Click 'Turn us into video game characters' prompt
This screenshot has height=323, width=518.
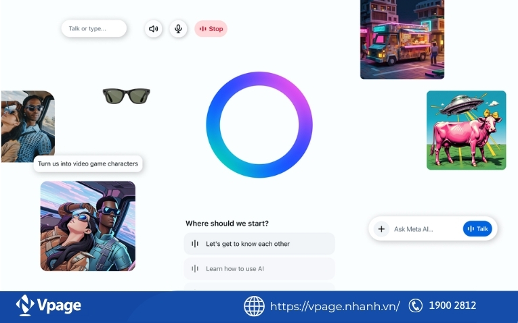pos(88,164)
